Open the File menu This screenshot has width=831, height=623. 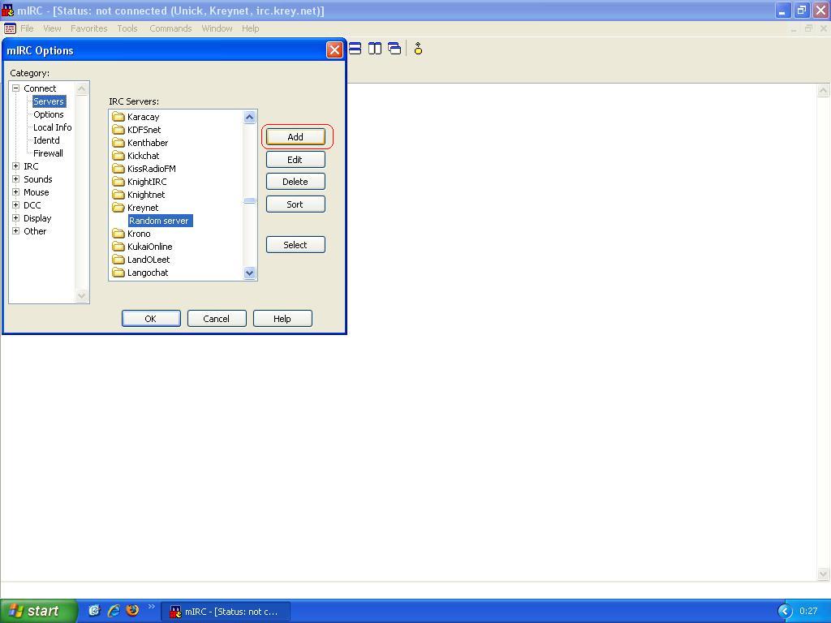click(27, 28)
